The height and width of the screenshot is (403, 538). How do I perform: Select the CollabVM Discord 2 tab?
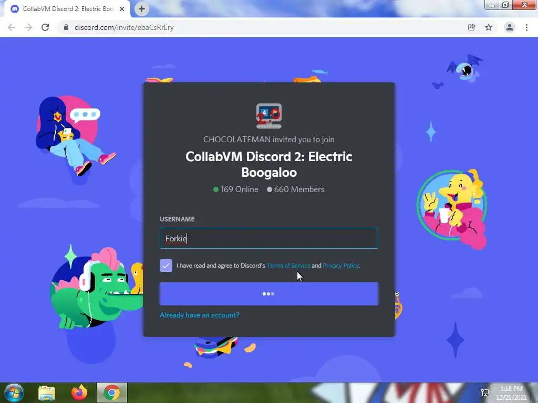(x=67, y=9)
